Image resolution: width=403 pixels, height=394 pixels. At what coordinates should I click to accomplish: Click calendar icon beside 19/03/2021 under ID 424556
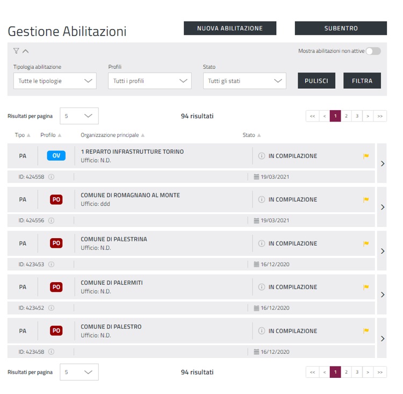(256, 220)
